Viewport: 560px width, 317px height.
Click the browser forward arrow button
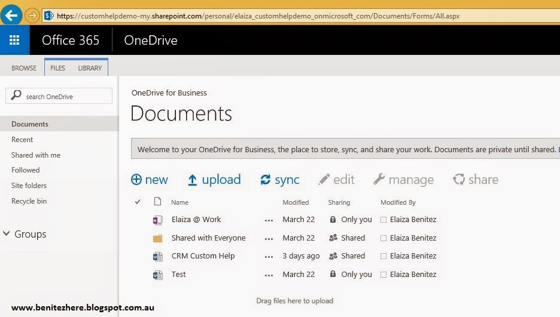pyautogui.click(x=32, y=16)
